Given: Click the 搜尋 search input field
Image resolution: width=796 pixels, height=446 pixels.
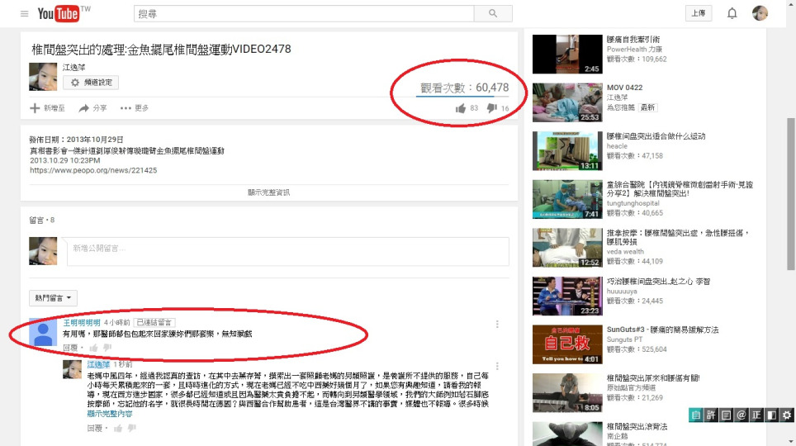Looking at the screenshot, I should pyautogui.click(x=304, y=14).
